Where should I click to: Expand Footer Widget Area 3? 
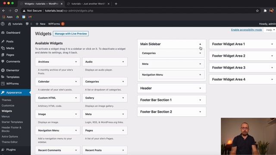pos(272,68)
